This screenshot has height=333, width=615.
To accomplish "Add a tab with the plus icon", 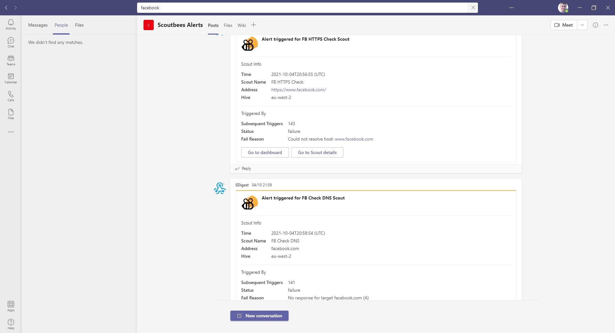I will tap(253, 25).
